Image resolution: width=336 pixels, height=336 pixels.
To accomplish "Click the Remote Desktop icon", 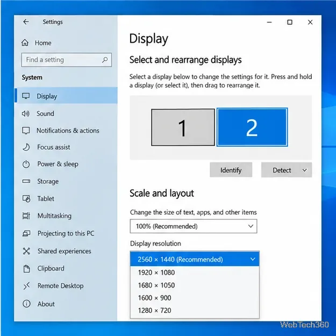I will point(26,286).
